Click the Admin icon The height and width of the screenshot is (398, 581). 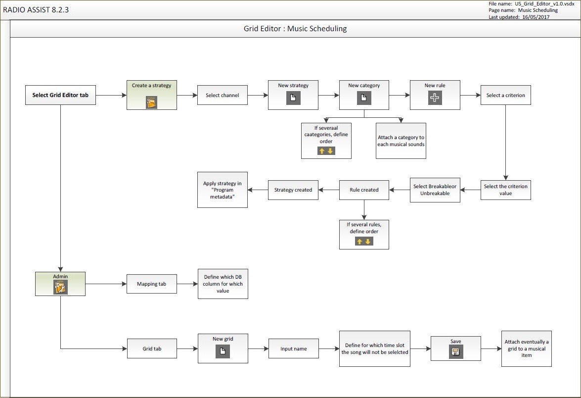(x=60, y=287)
